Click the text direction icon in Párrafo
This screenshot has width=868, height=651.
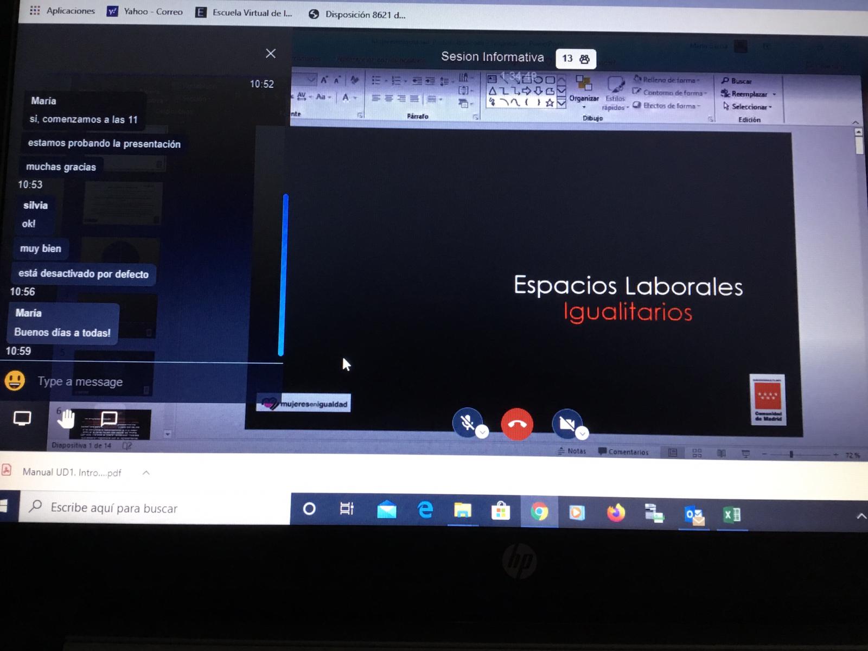pyautogui.click(x=464, y=78)
